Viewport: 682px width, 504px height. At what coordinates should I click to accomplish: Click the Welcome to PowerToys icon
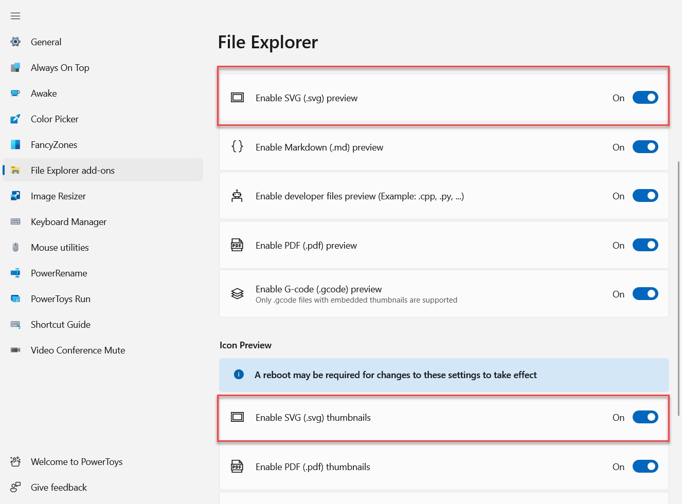click(x=15, y=461)
